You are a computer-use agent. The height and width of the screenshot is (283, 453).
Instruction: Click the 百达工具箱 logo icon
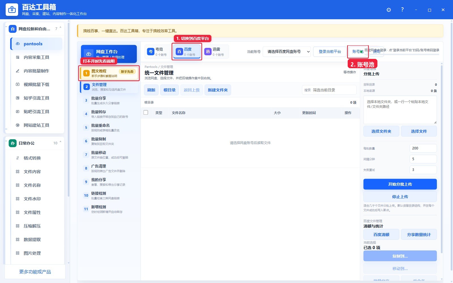coord(12,10)
